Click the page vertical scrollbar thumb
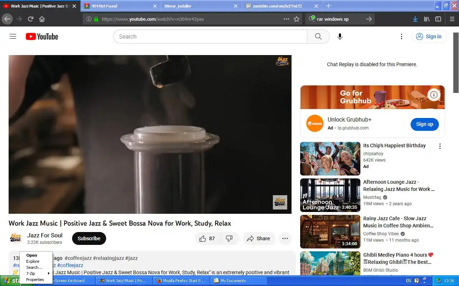Viewport: 459px width, 286px height. click(456, 63)
